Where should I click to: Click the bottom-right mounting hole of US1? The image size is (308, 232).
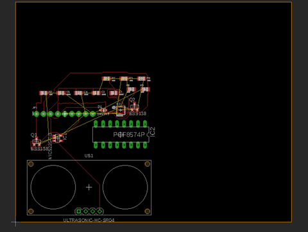[x=148, y=211]
